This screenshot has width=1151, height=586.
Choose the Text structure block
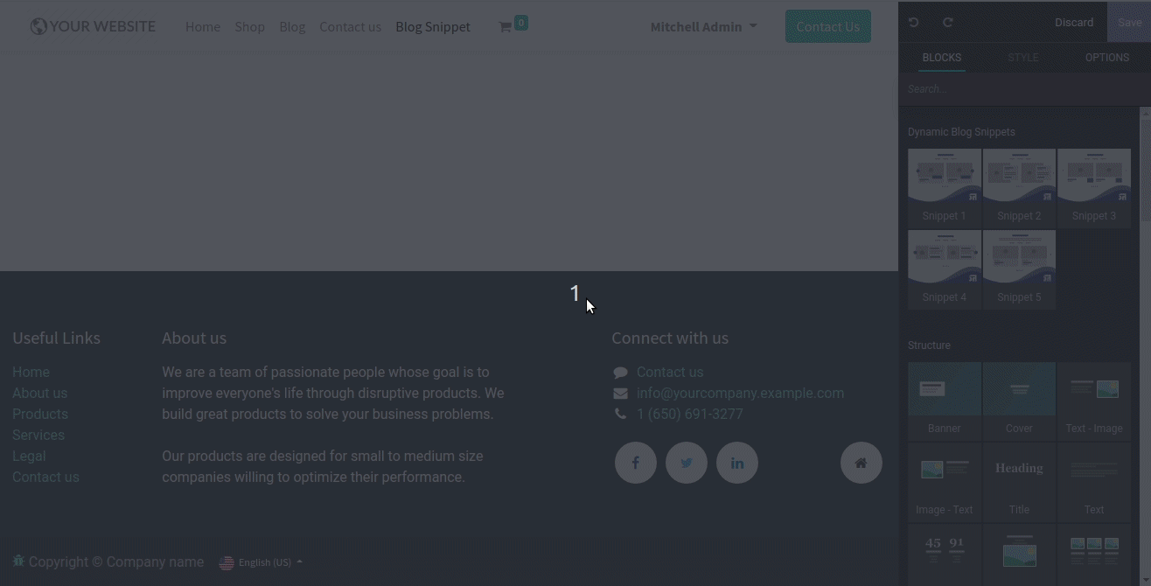pyautogui.click(x=1094, y=482)
